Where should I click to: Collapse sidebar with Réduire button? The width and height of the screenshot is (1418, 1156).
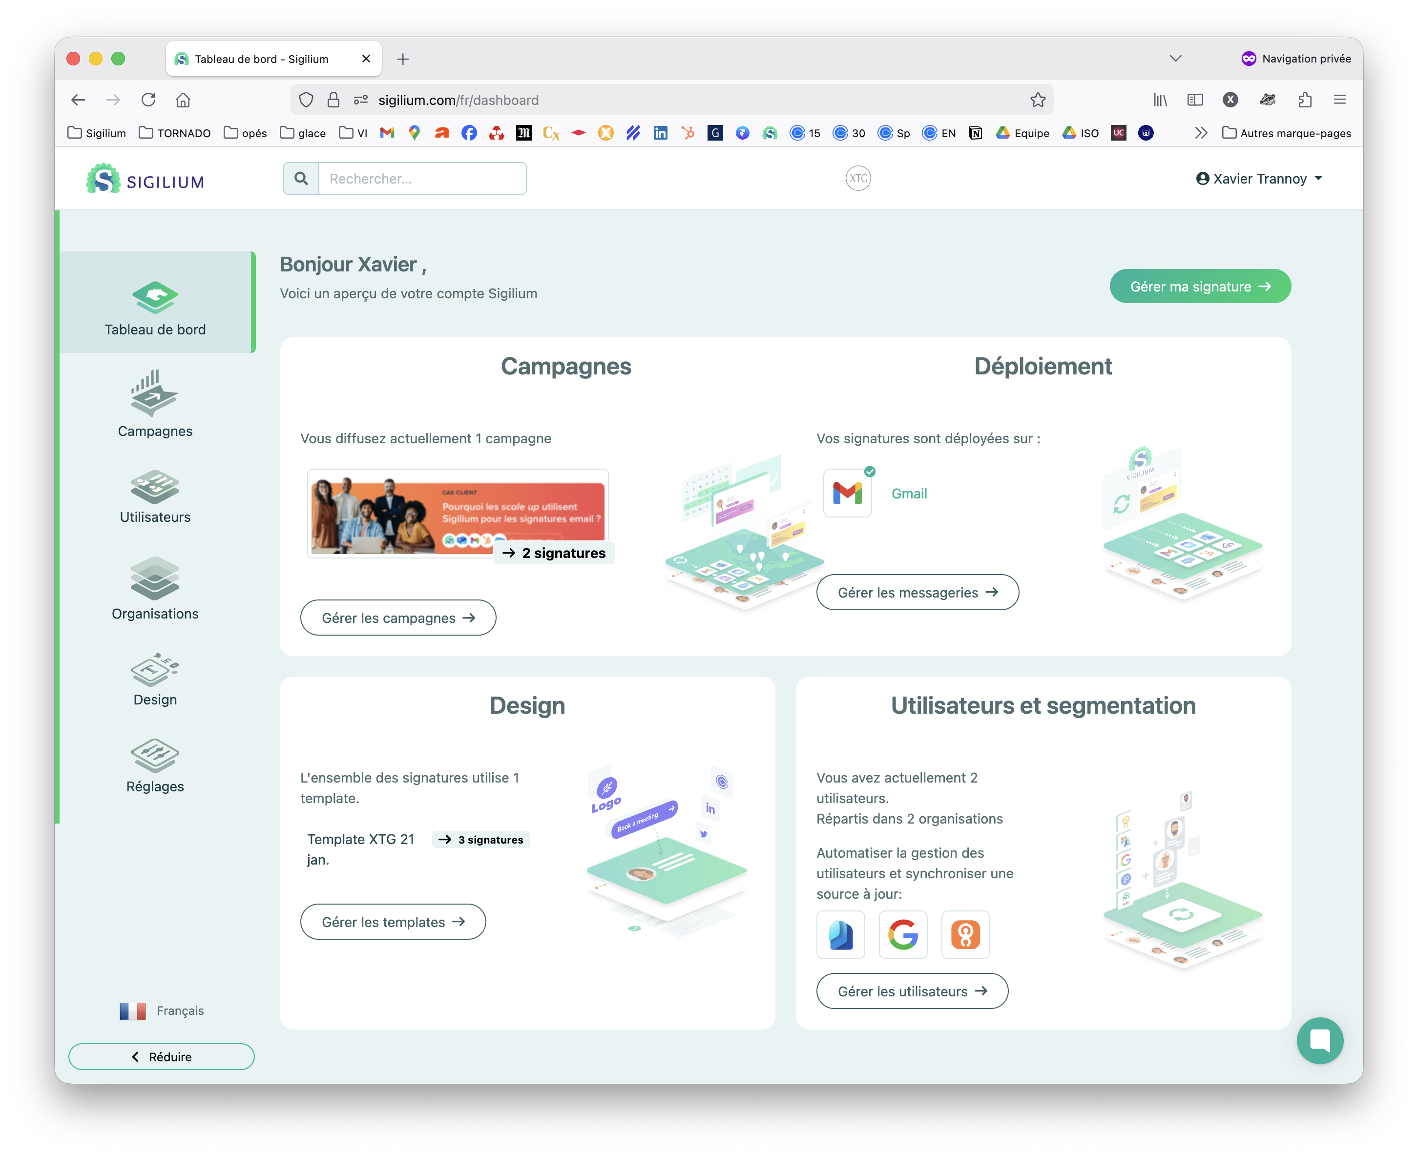161,1057
